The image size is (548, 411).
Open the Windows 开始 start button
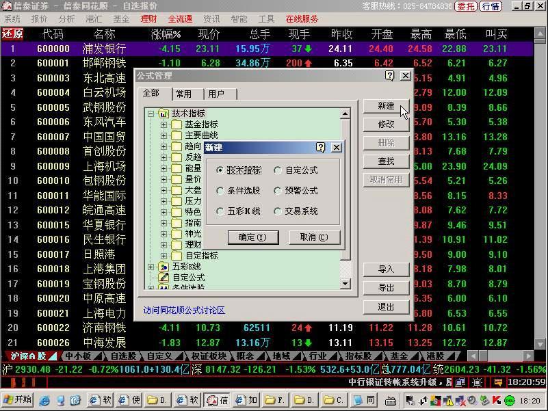click(x=18, y=400)
